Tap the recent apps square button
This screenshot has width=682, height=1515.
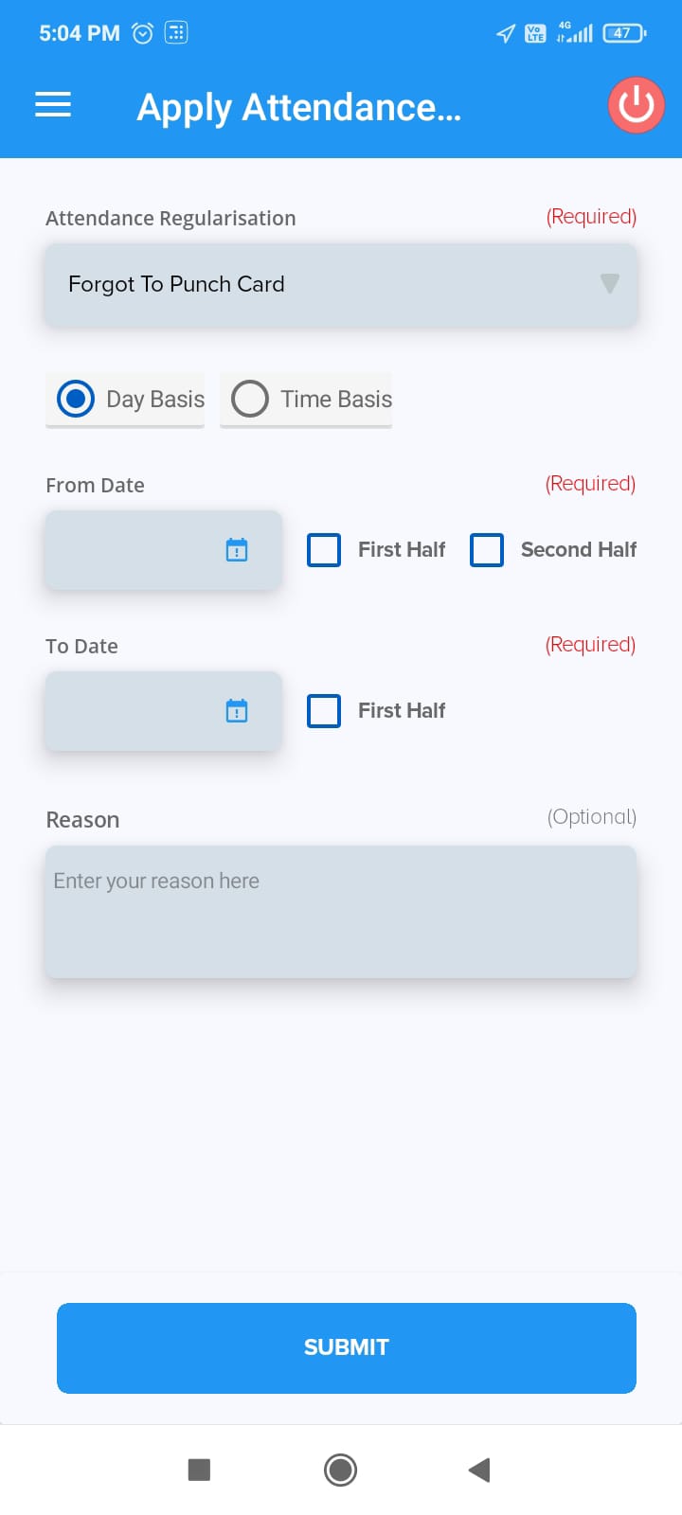199,1470
